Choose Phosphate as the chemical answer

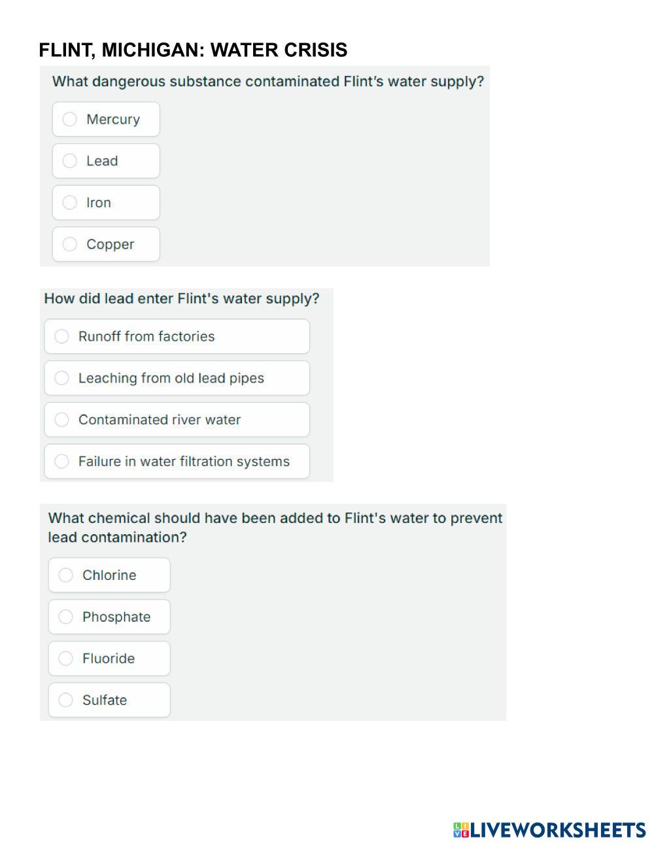pos(109,617)
